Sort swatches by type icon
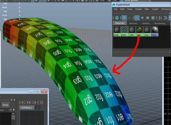 click(166, 18)
